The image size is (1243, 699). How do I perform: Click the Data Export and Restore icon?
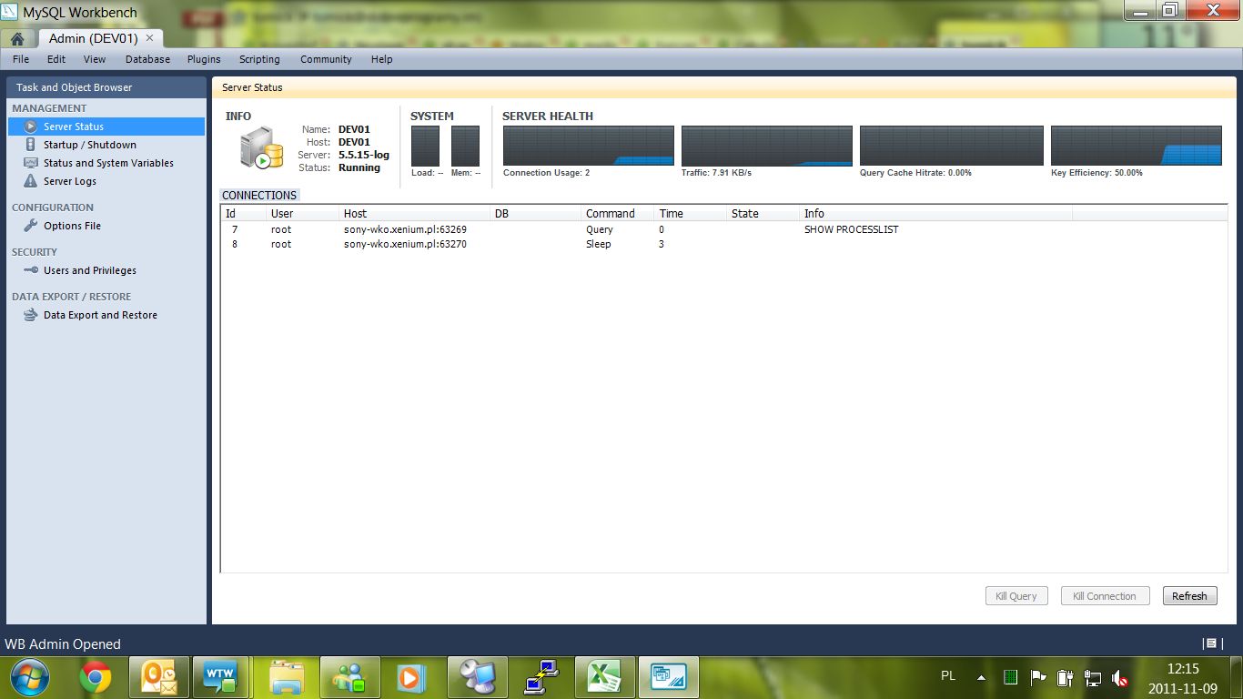pos(31,315)
